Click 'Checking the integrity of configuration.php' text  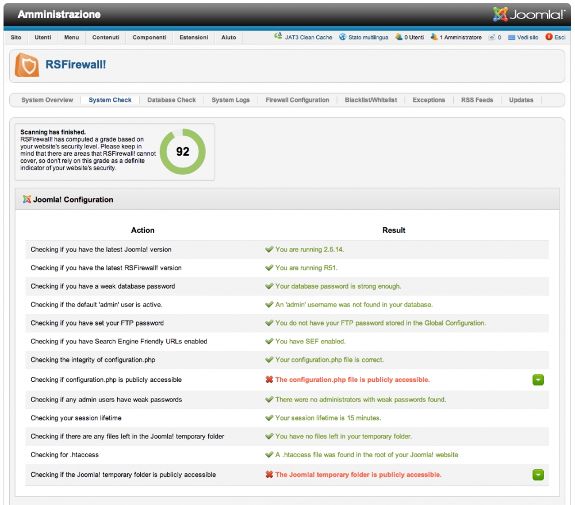click(x=93, y=360)
